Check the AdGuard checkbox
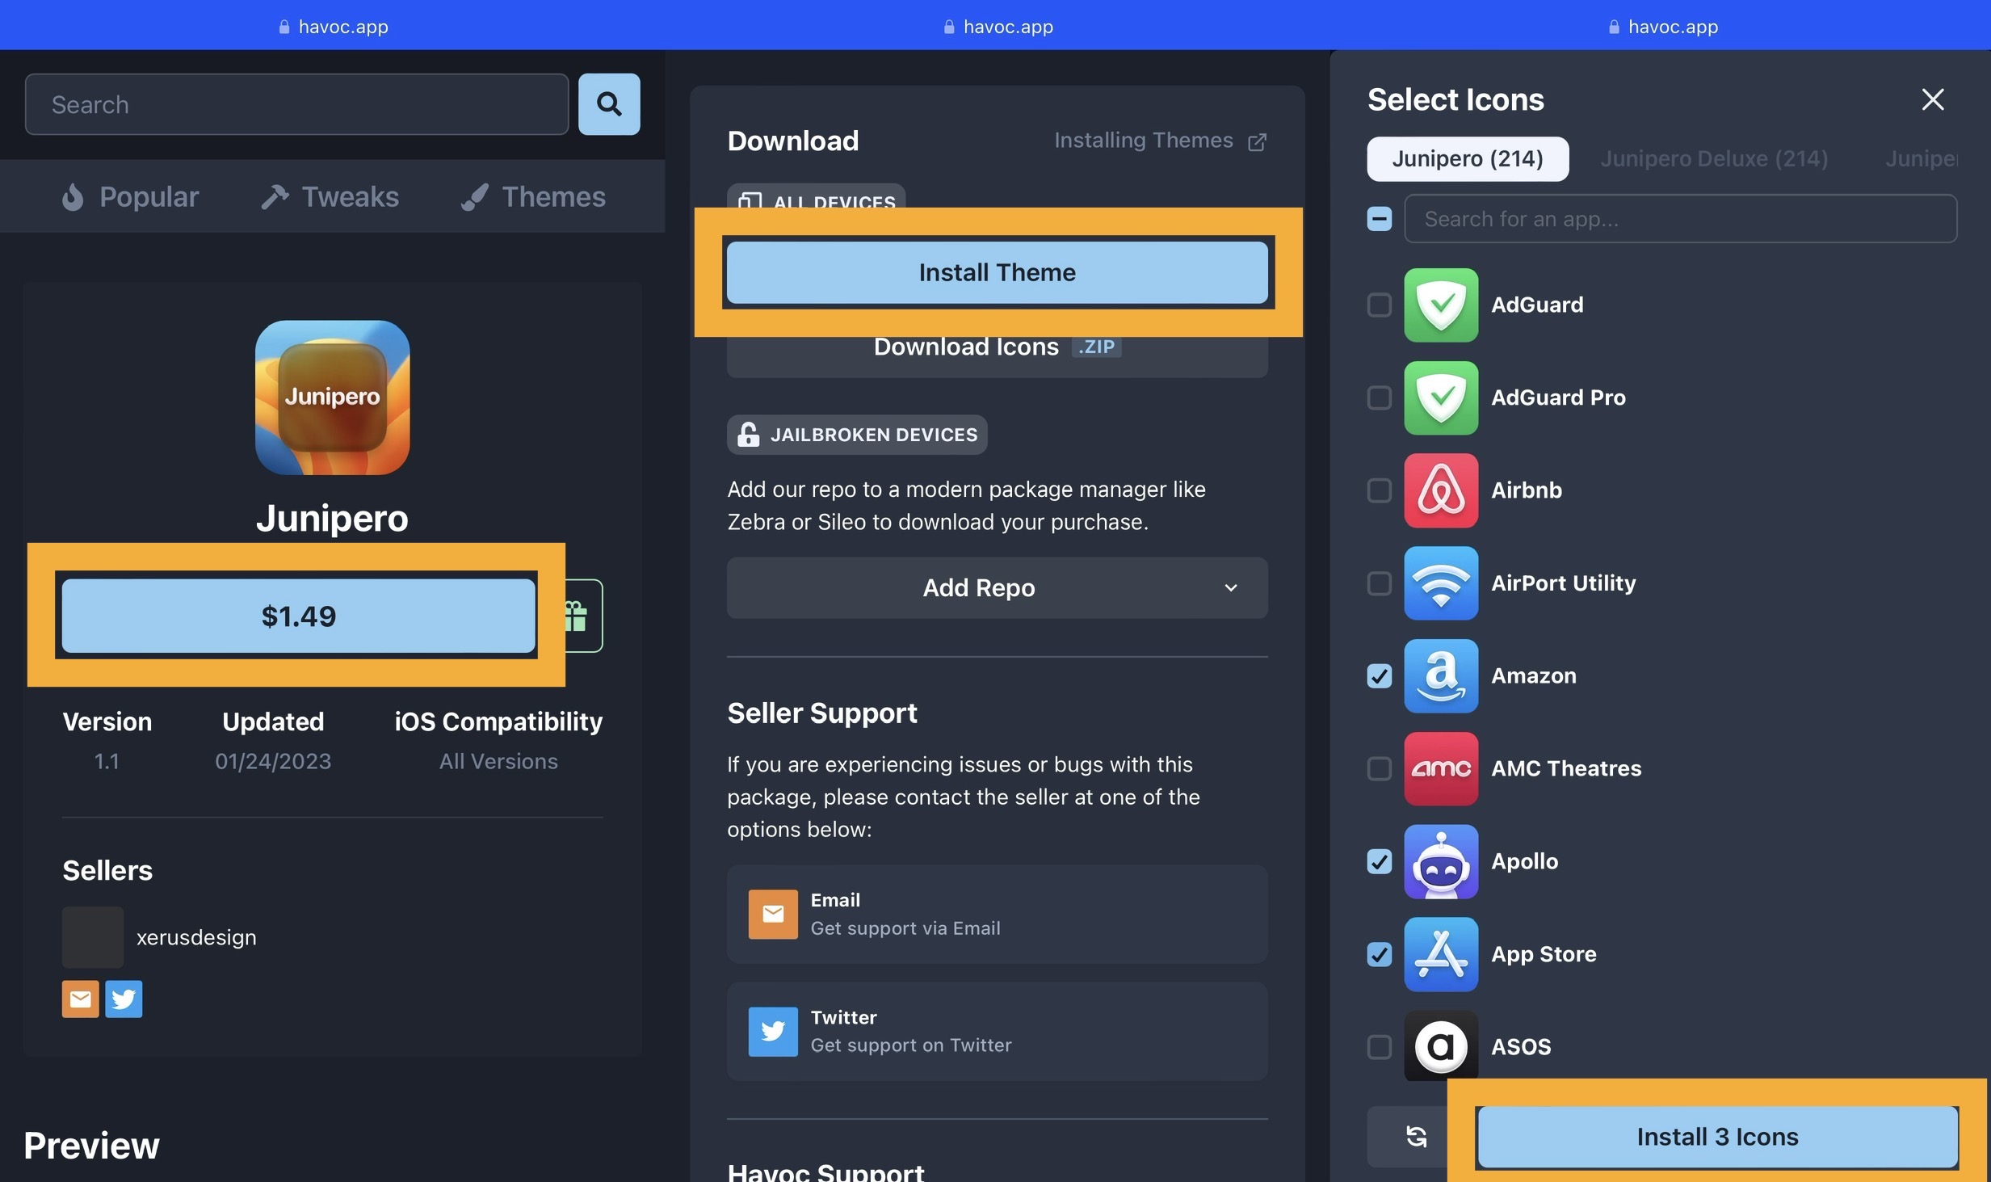The image size is (1991, 1182). (1380, 305)
